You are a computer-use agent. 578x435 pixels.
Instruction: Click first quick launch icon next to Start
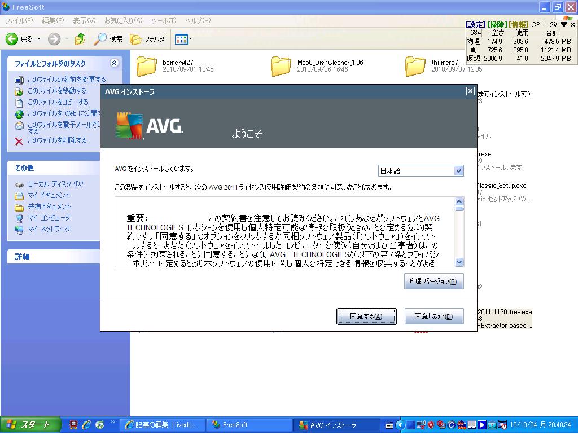[x=73, y=425]
